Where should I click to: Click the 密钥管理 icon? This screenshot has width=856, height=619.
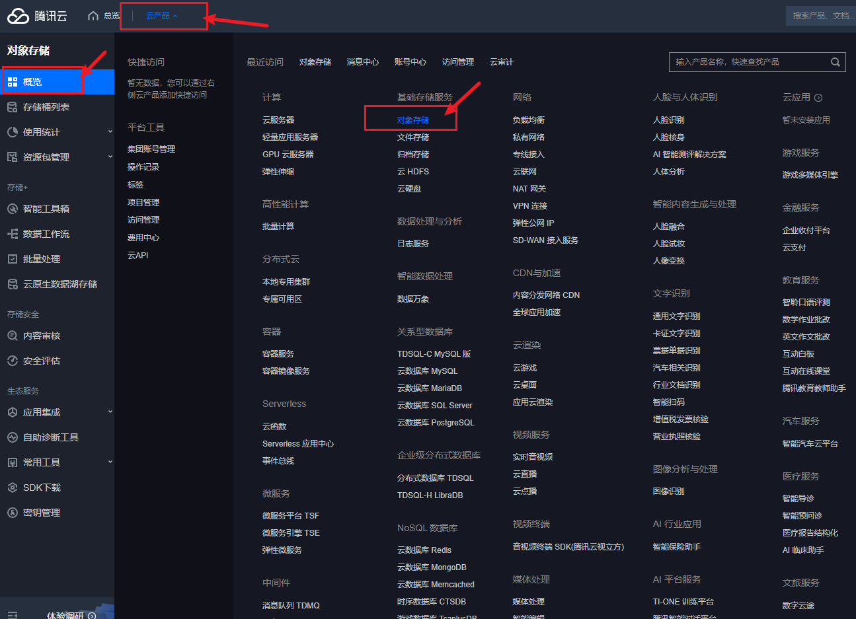point(13,513)
